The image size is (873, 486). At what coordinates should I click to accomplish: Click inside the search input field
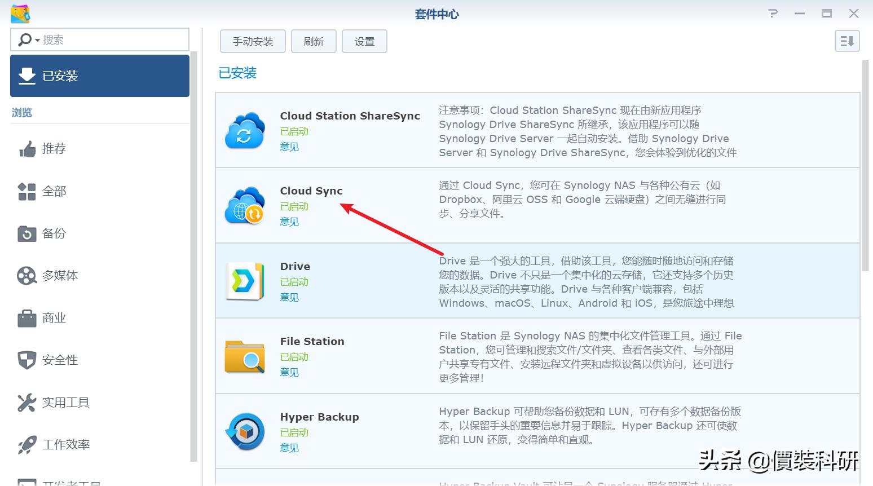pos(113,39)
